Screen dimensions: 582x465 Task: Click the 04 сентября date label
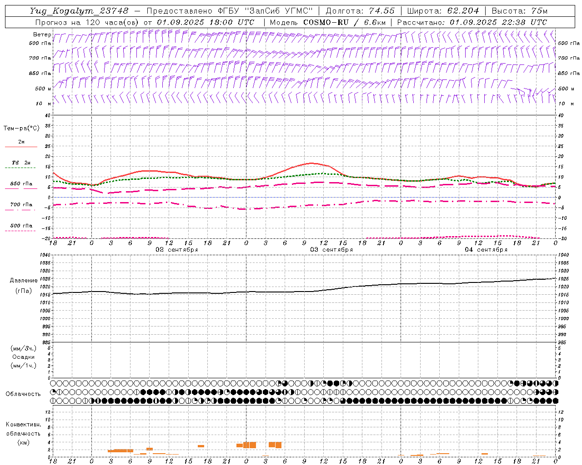[x=486, y=249]
